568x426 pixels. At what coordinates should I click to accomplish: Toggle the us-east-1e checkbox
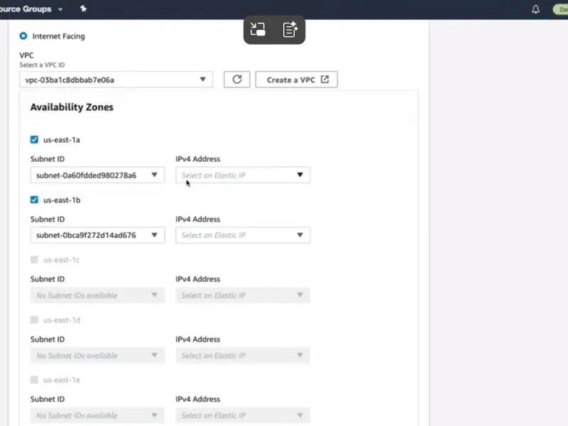pyautogui.click(x=33, y=380)
